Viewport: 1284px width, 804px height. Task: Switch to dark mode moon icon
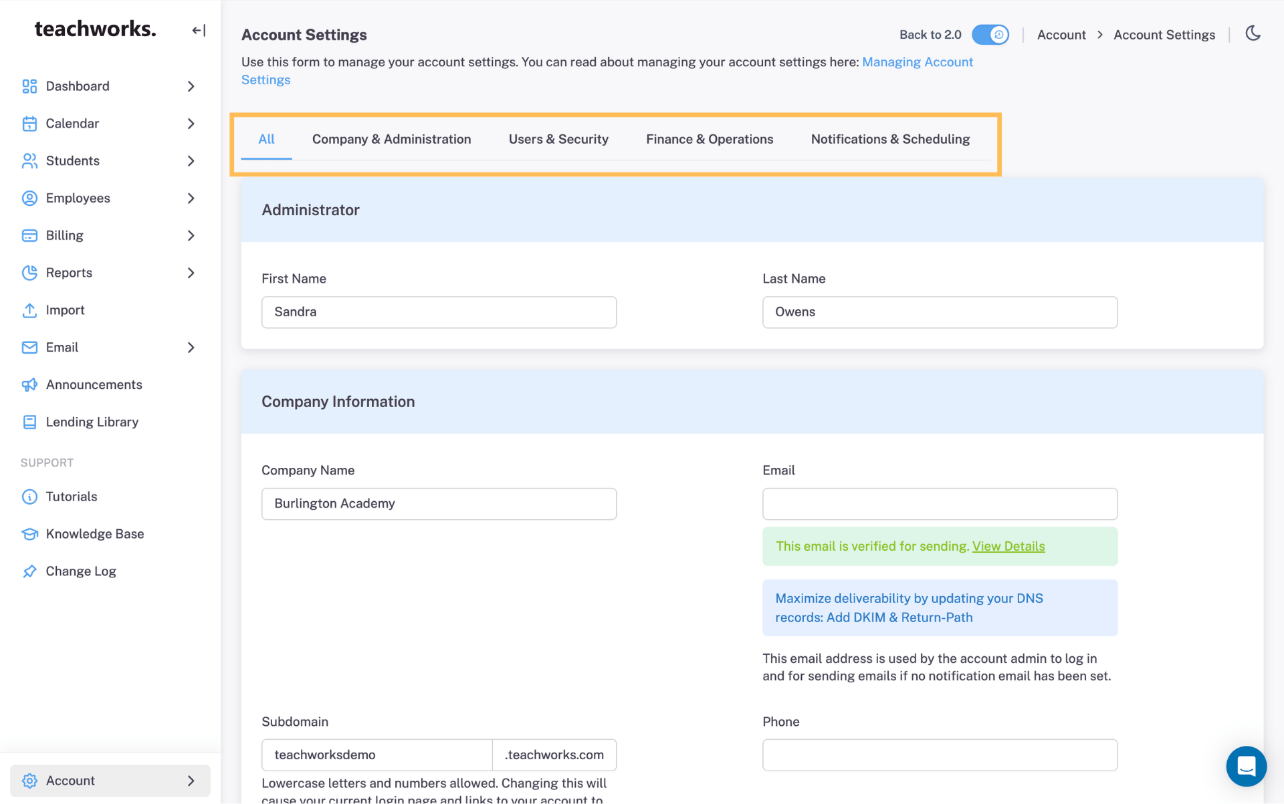1253,33
